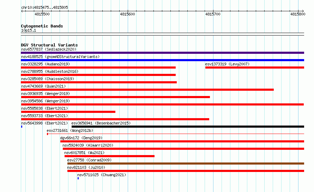Click the DGV Structural Variants track title
This screenshot has width=314, height=192.
pyautogui.click(x=49, y=45)
